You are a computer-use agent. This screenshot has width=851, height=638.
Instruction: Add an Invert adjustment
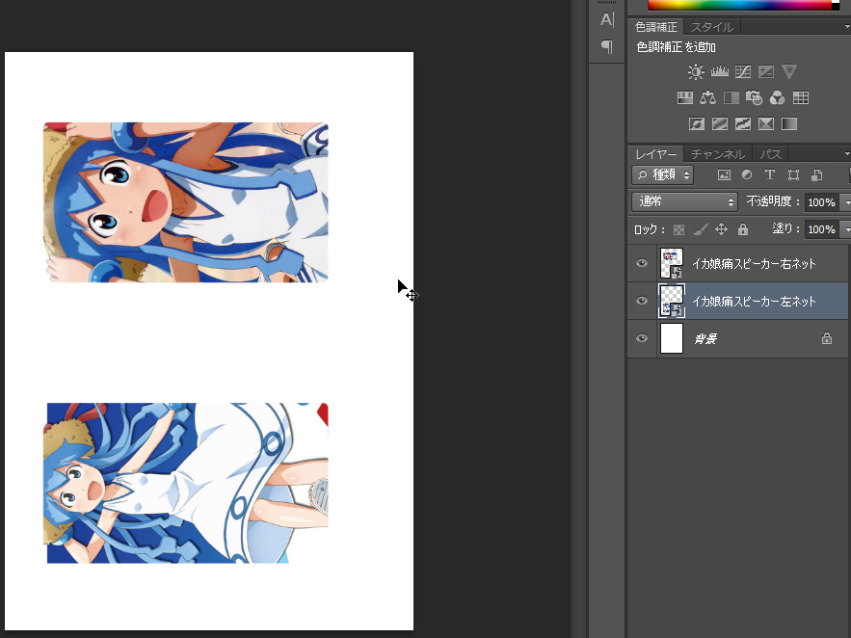tap(697, 123)
